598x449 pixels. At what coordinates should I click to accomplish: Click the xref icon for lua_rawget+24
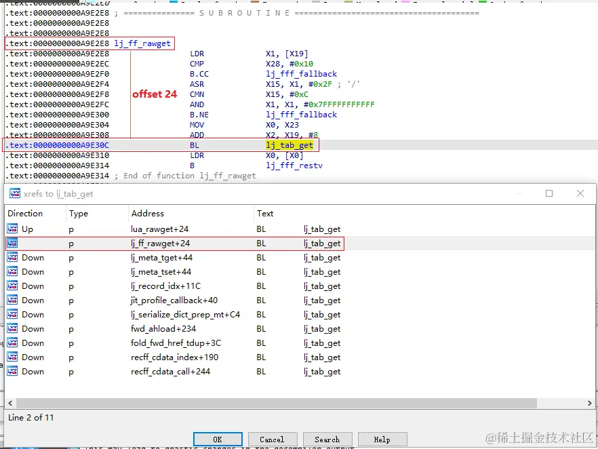12,229
